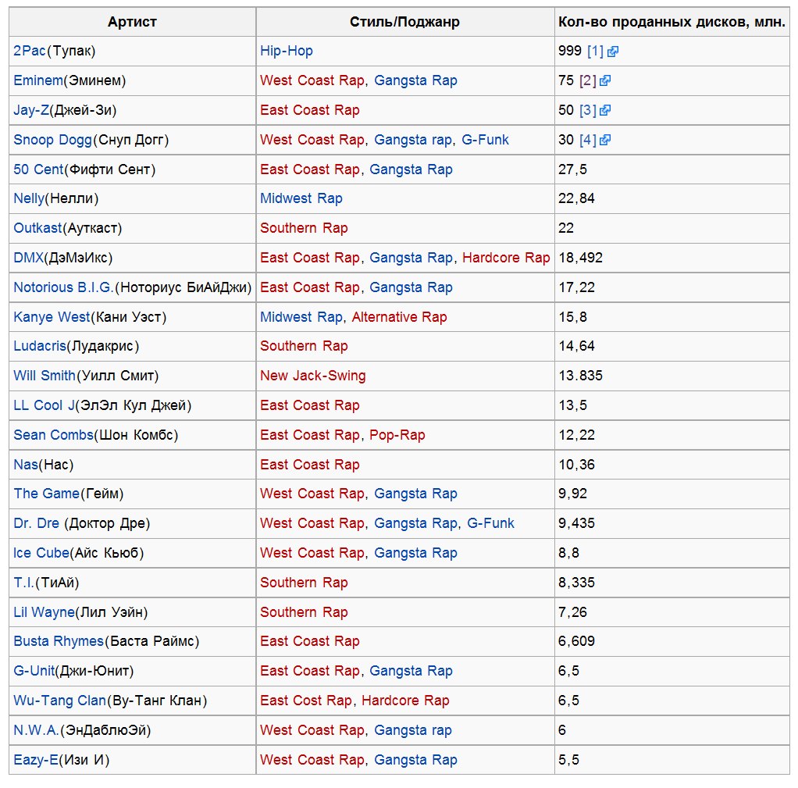Click the Nelly artist link

(x=29, y=198)
